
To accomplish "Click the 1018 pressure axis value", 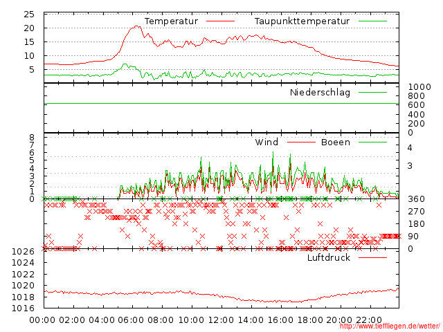I will coord(23,297).
